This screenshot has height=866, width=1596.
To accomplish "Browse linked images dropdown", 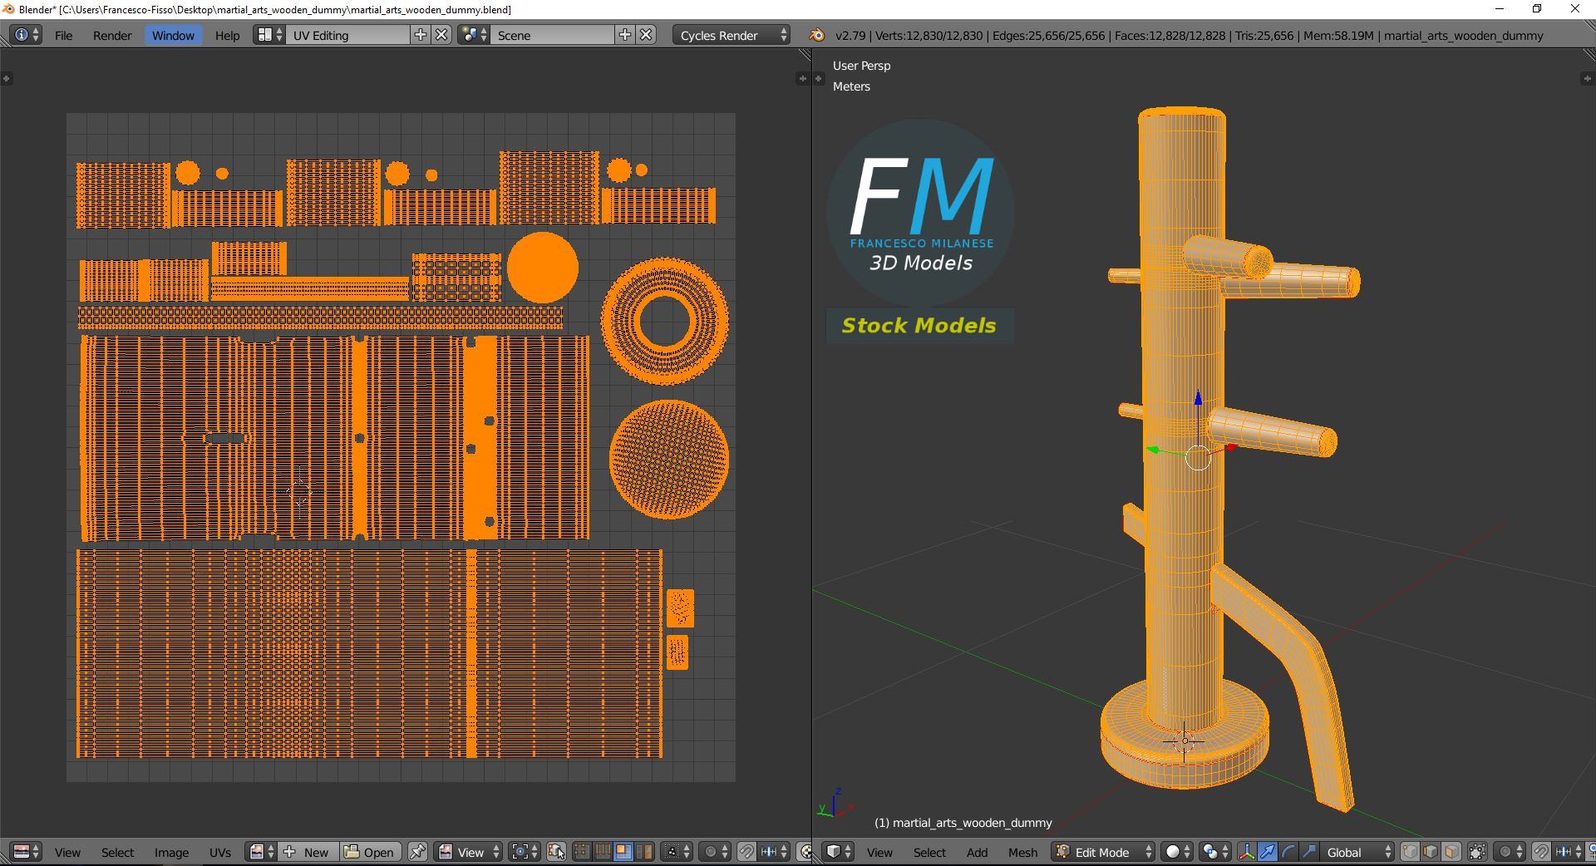I will tap(261, 852).
